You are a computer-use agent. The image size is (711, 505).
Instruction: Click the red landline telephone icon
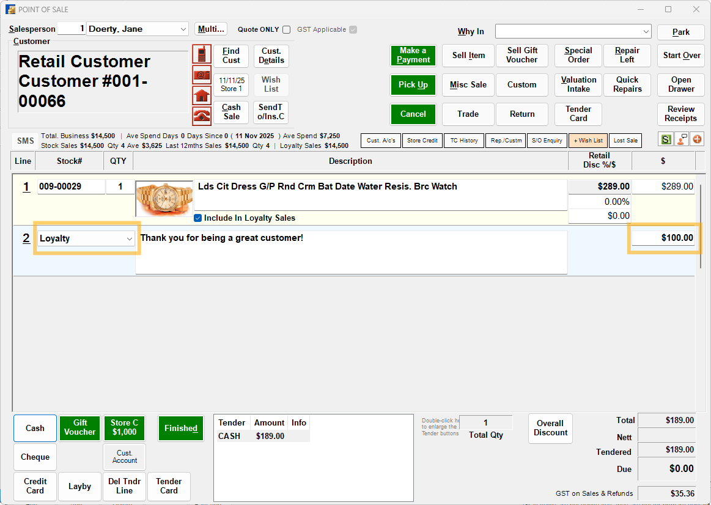tap(202, 116)
